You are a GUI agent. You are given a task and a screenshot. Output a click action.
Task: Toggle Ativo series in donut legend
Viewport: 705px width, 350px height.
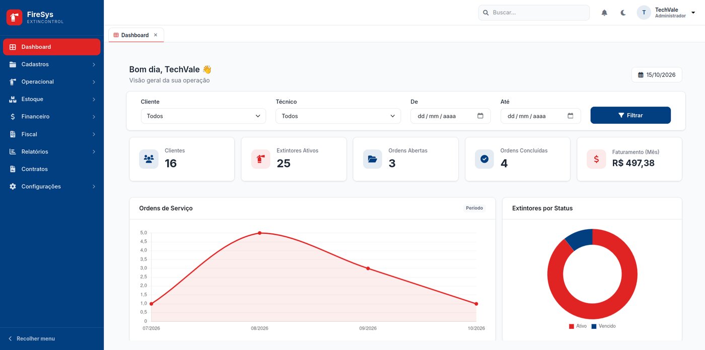pyautogui.click(x=578, y=326)
